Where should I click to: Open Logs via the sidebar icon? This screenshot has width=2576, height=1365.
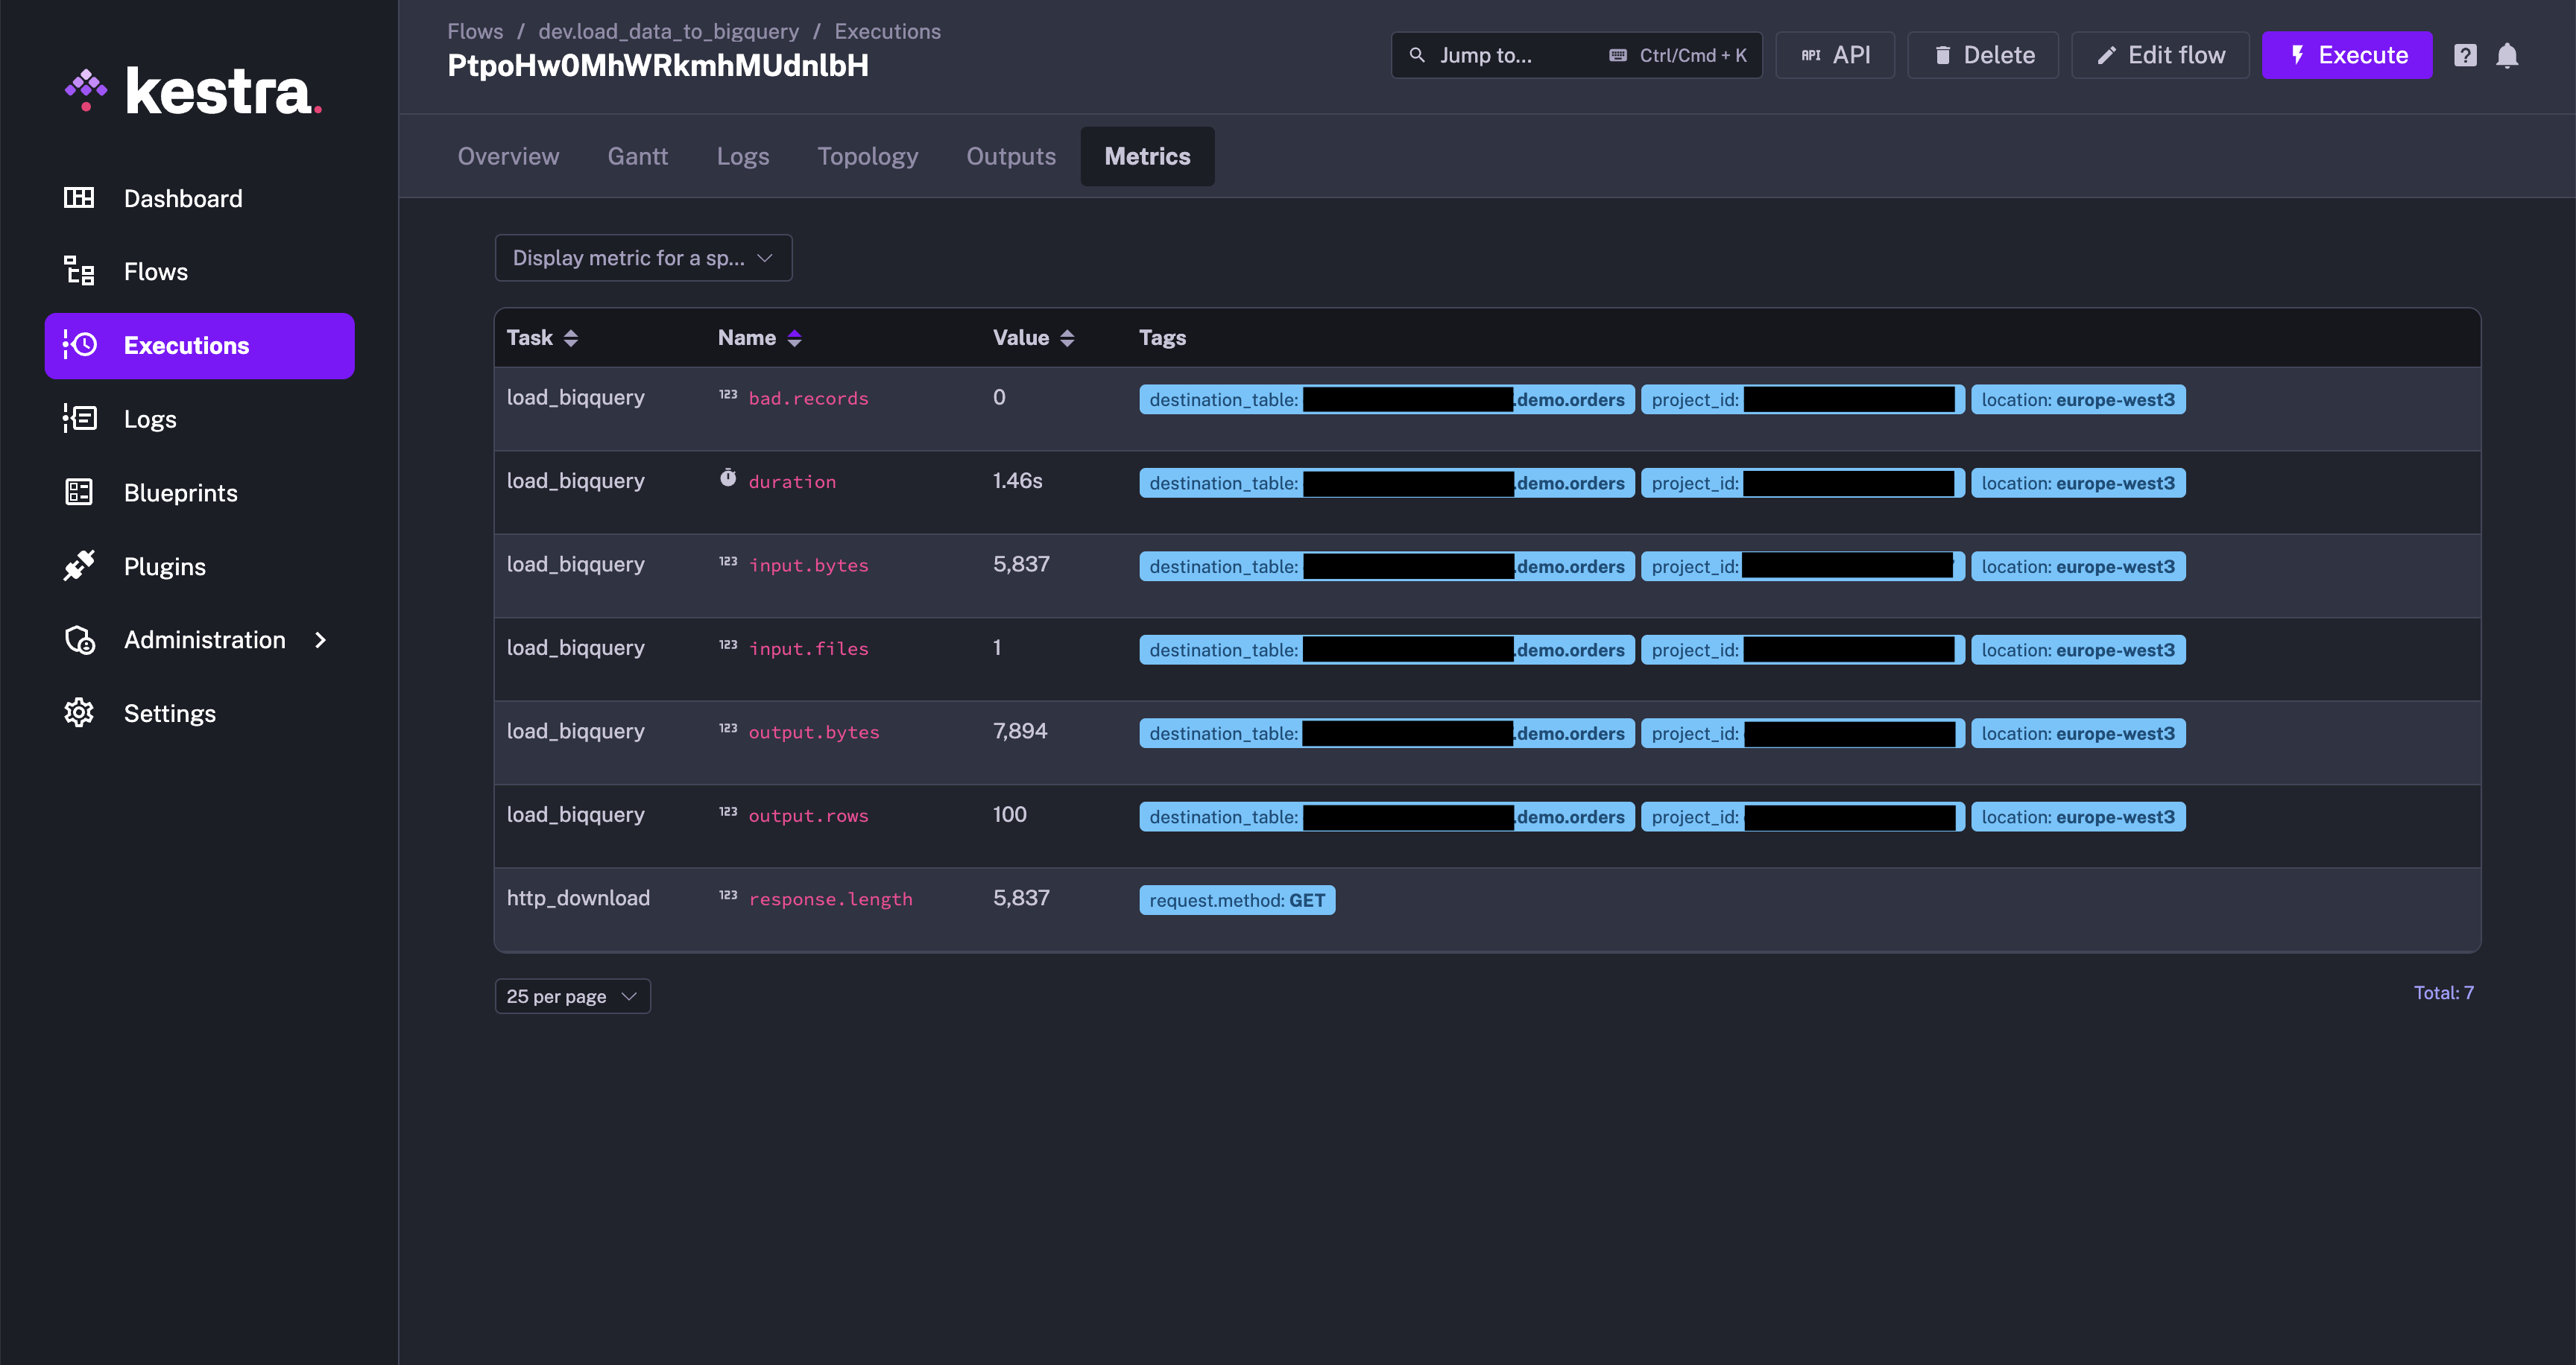tap(80, 419)
